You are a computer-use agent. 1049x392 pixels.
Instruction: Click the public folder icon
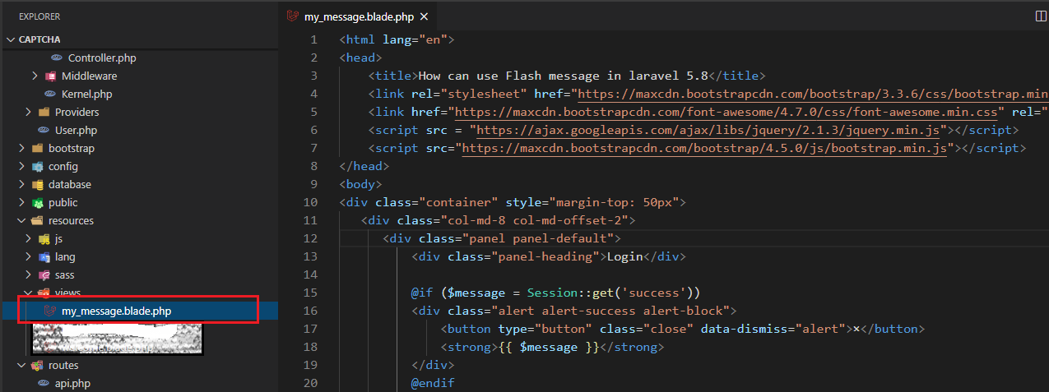[37, 203]
